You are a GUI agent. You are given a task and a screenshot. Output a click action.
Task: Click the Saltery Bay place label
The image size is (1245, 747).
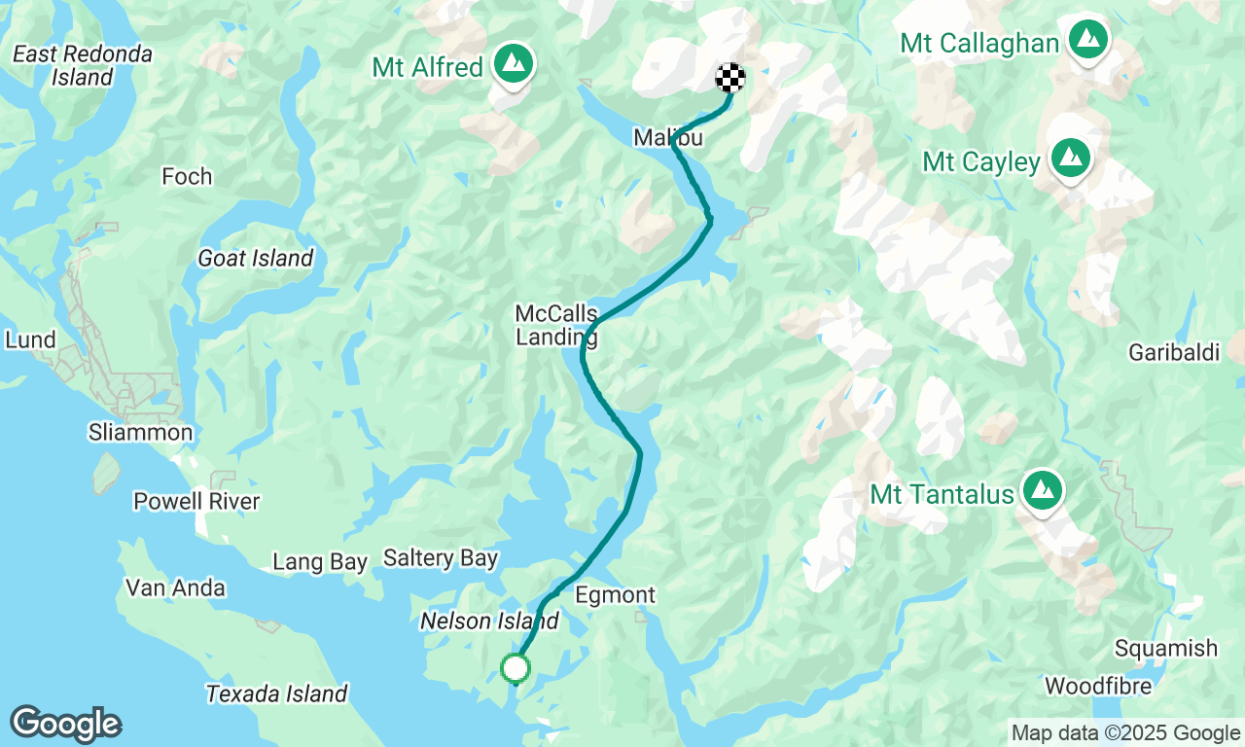tap(441, 558)
